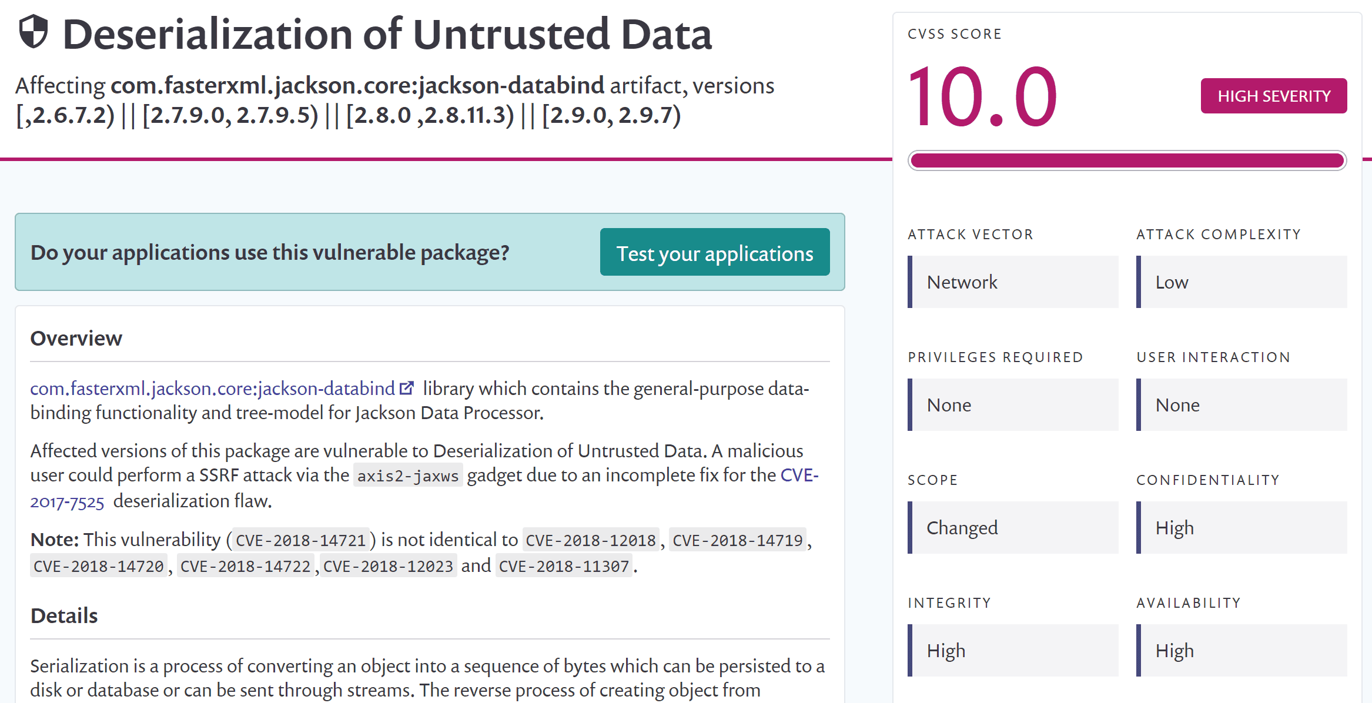This screenshot has width=1372, height=703.
Task: Click the axis2-jaxws code snippet
Action: point(407,476)
